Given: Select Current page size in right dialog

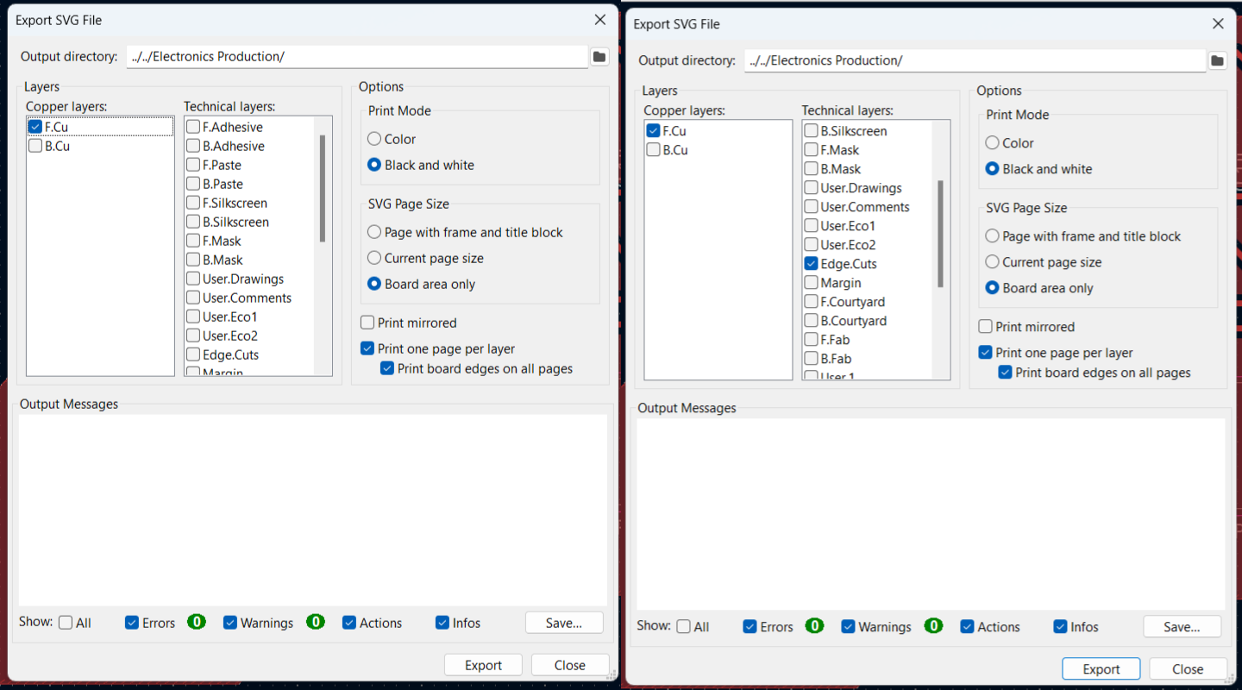Looking at the screenshot, I should click(x=992, y=262).
